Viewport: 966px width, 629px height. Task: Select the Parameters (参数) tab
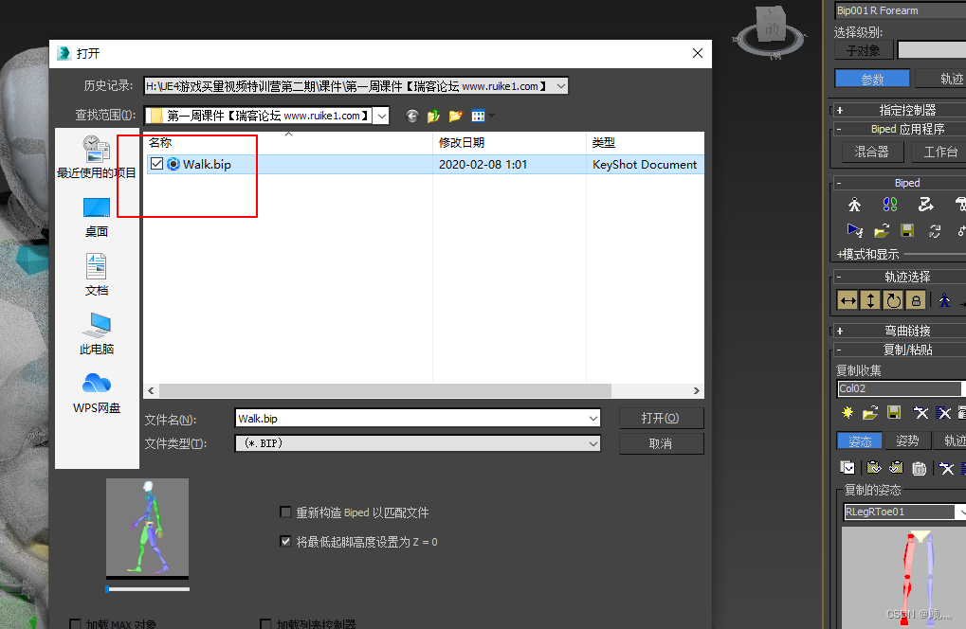point(872,79)
